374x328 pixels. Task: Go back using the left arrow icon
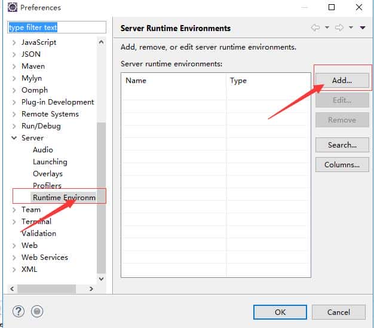point(315,27)
